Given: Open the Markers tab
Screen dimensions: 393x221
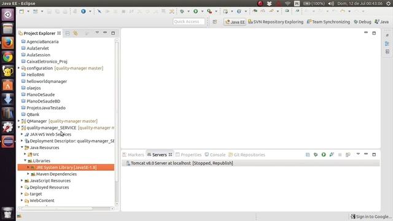Looking at the screenshot, I should [133, 155].
